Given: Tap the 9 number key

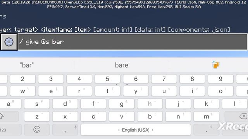Looking at the screenshot, I should click(220, 79).
